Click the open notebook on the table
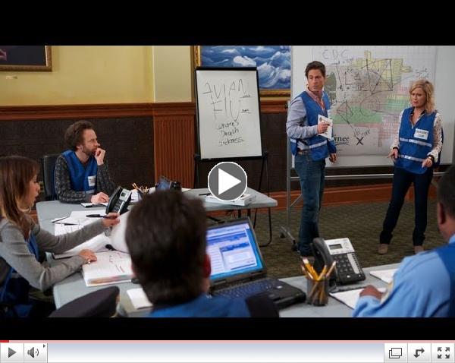Viewport: 455px width, 363px height. (106, 267)
